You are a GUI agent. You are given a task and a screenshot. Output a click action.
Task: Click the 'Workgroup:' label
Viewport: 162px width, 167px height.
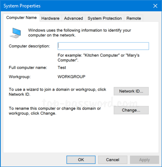(x=20, y=77)
